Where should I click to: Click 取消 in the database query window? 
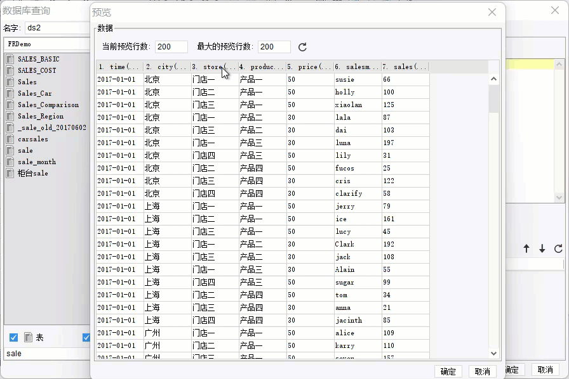tap(545, 369)
